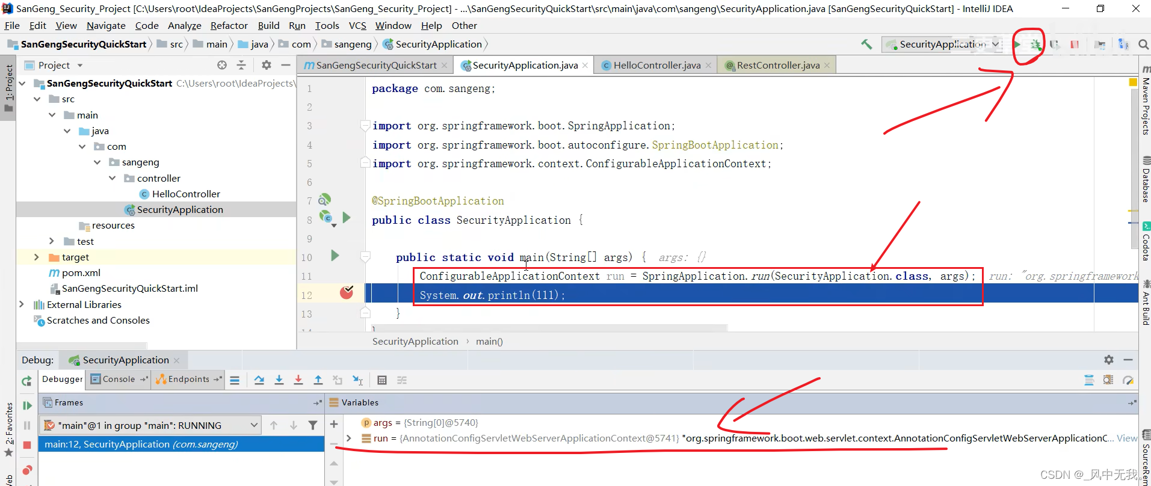This screenshot has width=1151, height=486.
Task: Click Run with Coverage icon in toolbar
Action: click(x=1055, y=45)
